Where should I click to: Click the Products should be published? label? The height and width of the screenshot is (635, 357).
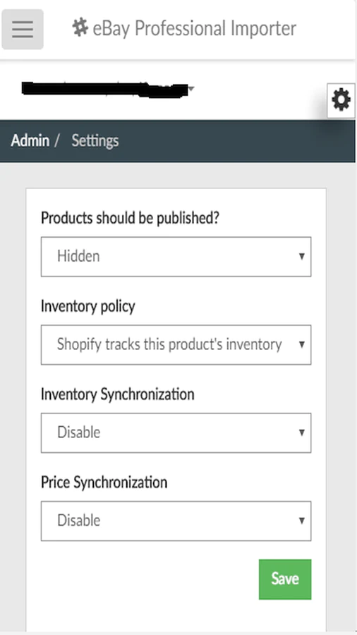click(x=130, y=218)
